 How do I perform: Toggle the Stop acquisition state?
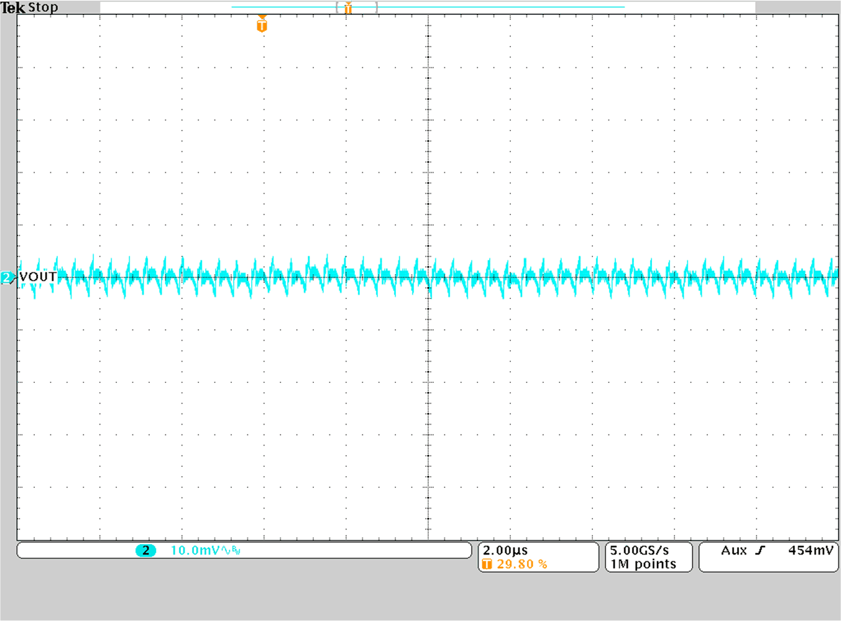[43, 7]
